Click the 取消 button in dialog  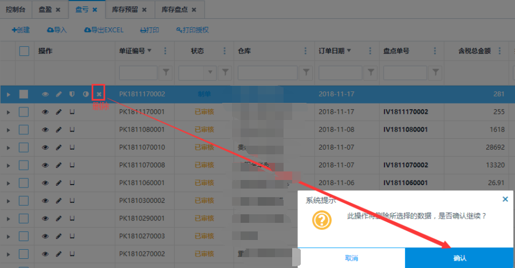tap(352, 258)
